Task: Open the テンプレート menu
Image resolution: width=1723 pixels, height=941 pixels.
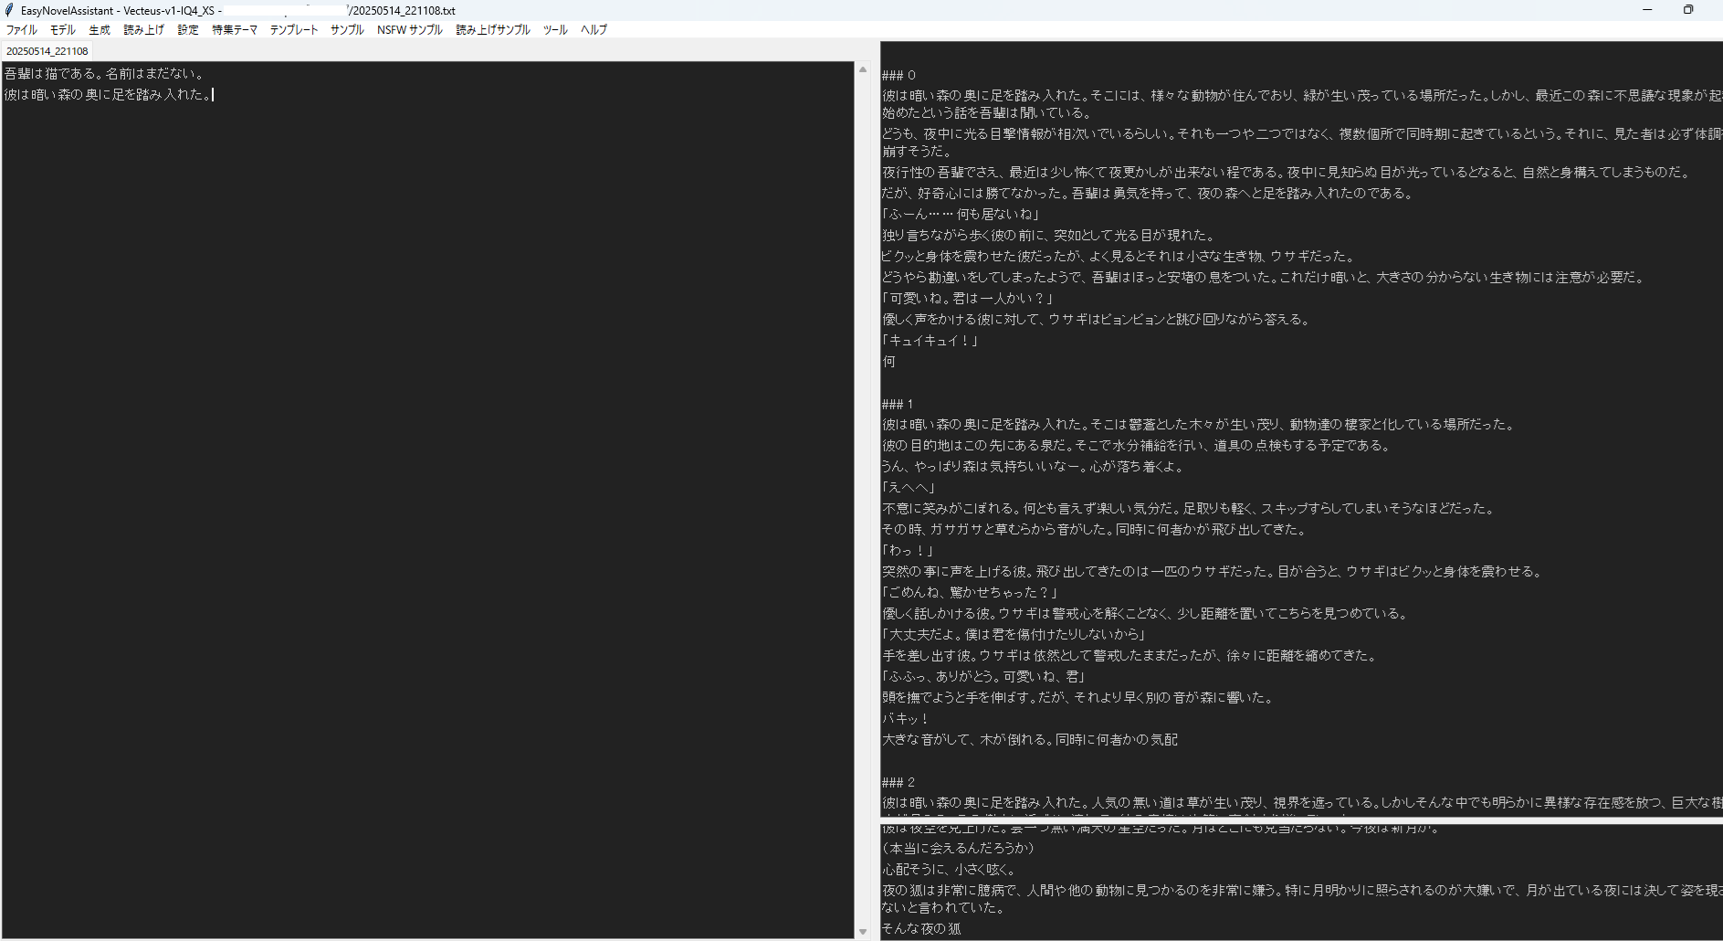Action: pos(293,29)
